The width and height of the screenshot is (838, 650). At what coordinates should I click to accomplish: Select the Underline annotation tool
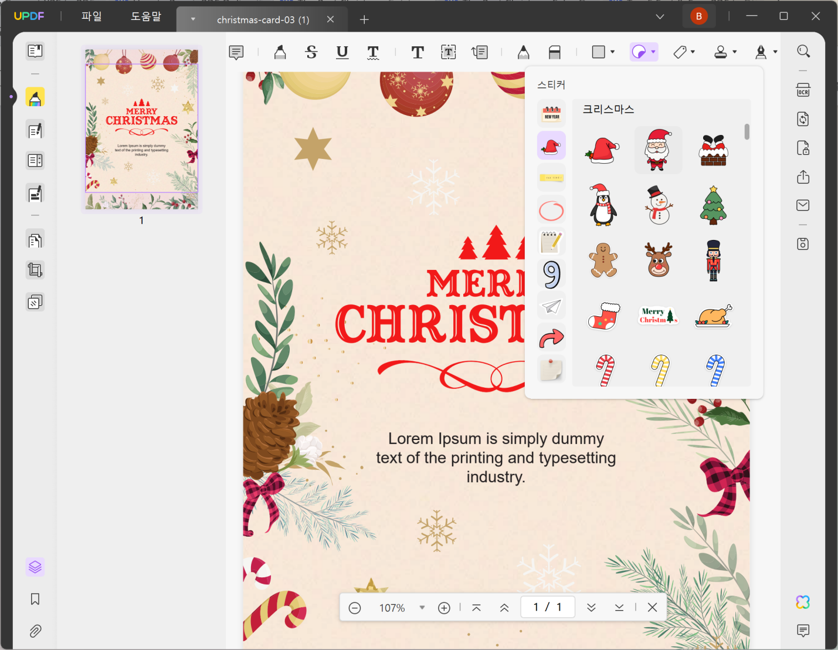[x=342, y=52]
